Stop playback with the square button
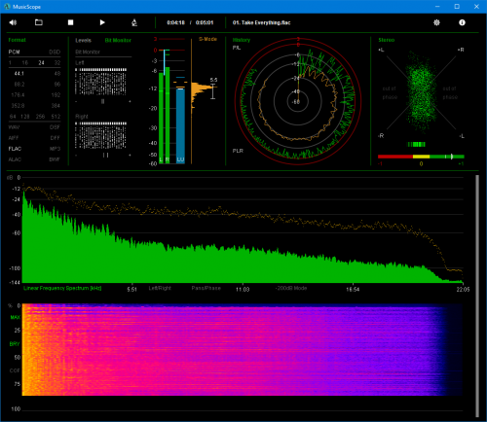 pos(70,22)
